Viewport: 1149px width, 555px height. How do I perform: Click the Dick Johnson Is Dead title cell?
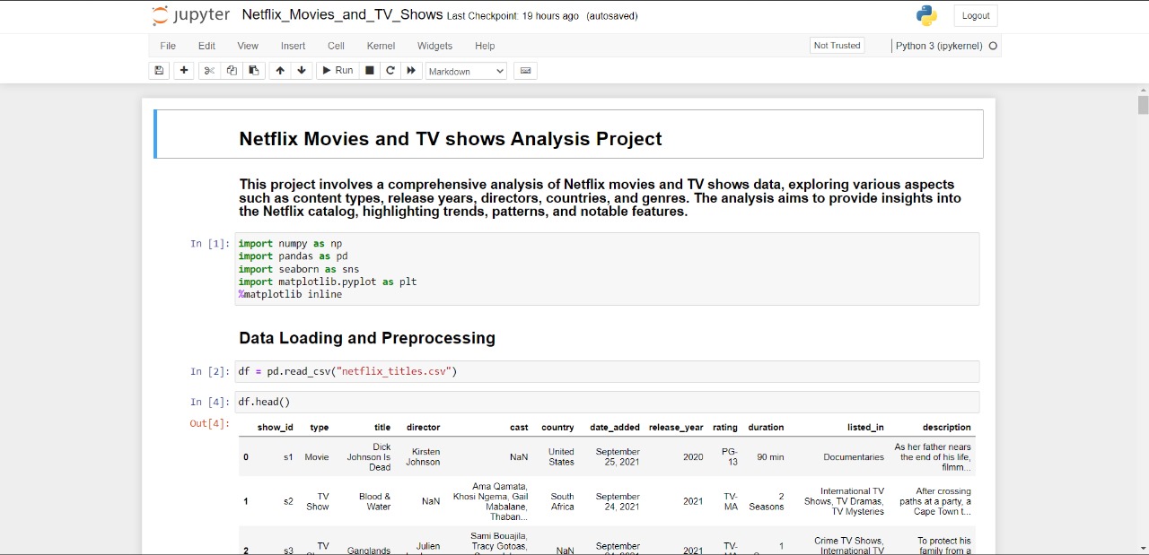[x=369, y=456]
